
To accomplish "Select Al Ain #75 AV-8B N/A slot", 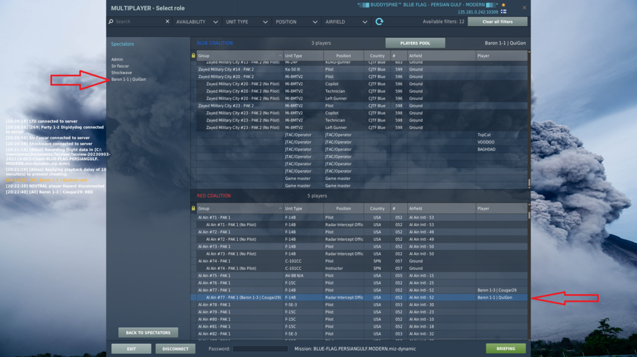I will click(359, 276).
